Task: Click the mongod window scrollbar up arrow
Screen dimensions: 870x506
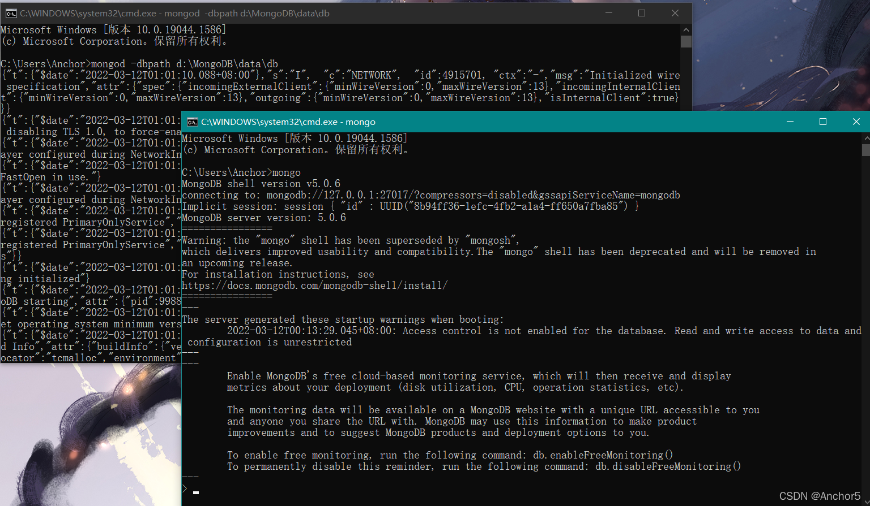Action: [686, 29]
